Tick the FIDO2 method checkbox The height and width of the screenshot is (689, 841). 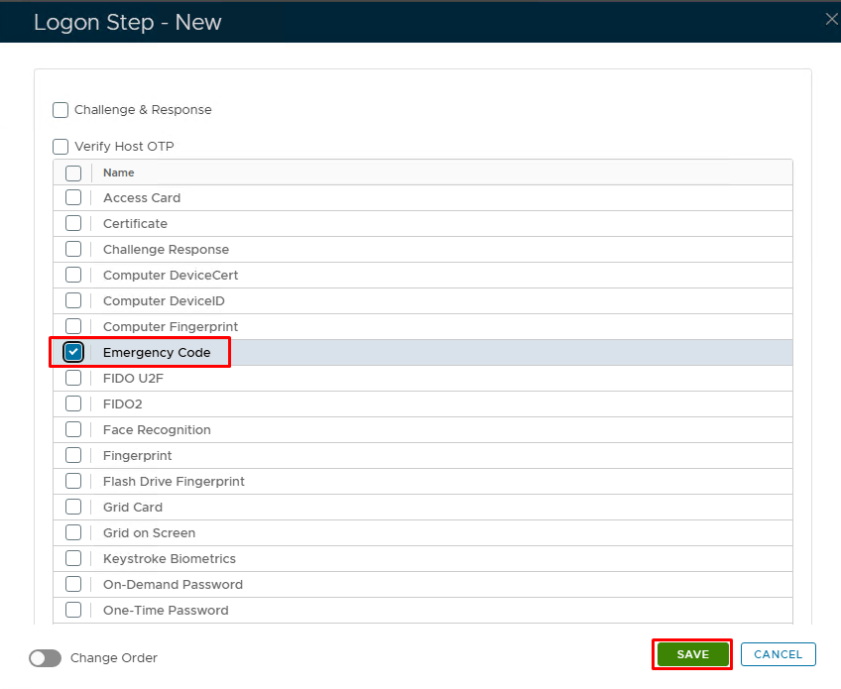pyautogui.click(x=73, y=404)
